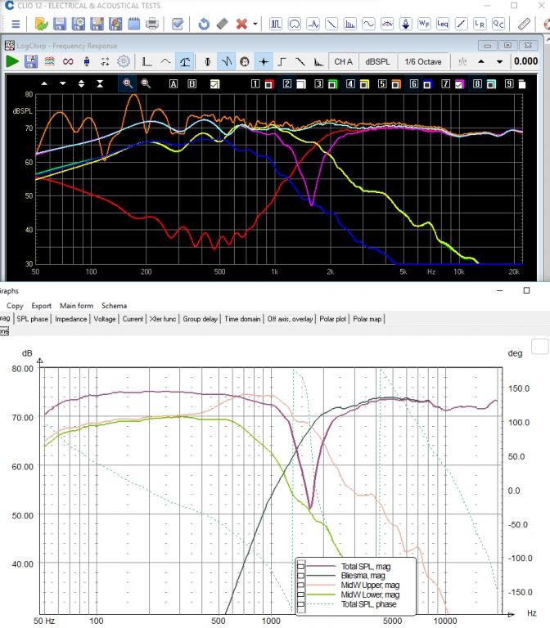Toggle overlay 4 yellow curve checkbox

click(364, 84)
